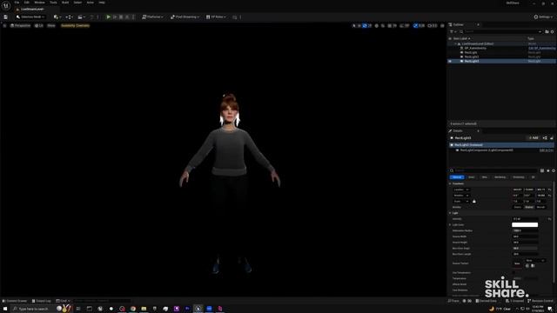Open the Add content dropdown icon

coord(57,17)
